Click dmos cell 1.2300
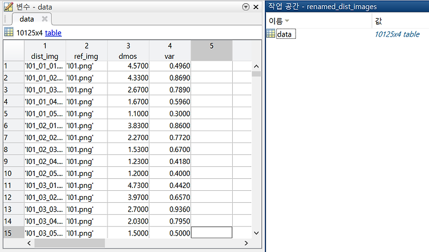This screenshot has width=429, height=252. 128,162
